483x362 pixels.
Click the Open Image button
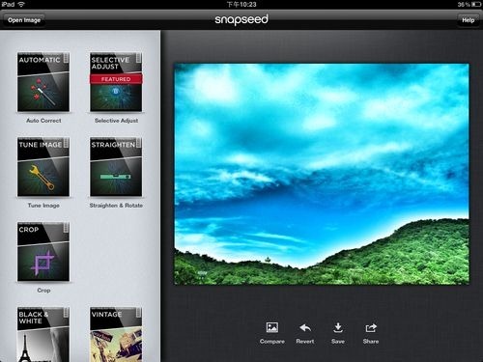24,20
